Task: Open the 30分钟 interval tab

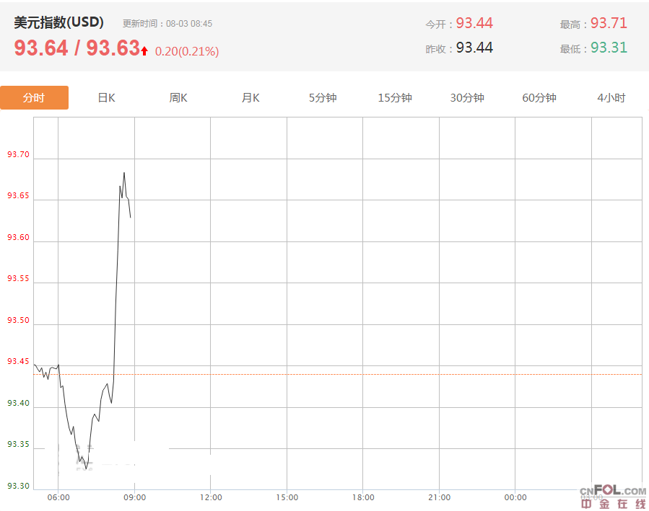Action: [x=467, y=98]
